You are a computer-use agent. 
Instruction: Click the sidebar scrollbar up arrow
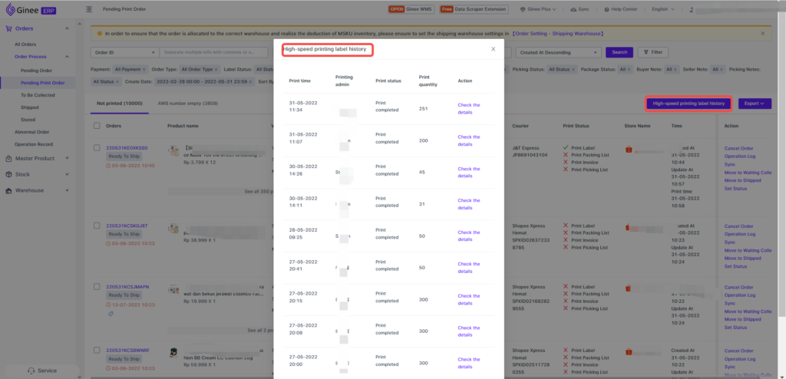click(79, 23)
